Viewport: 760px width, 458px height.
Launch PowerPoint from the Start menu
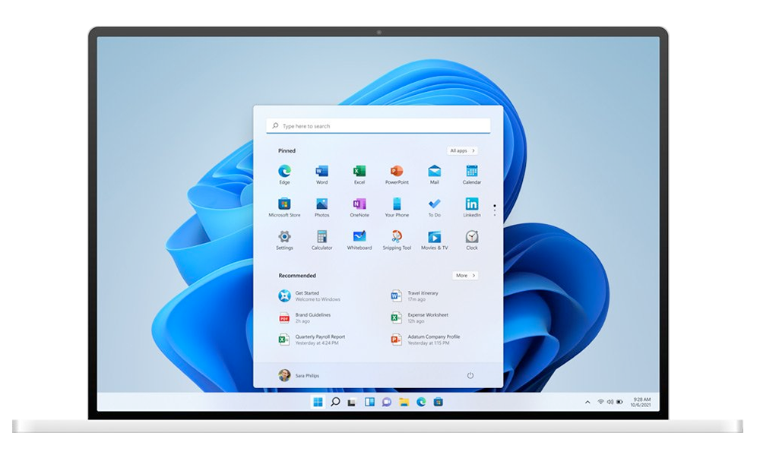(397, 174)
